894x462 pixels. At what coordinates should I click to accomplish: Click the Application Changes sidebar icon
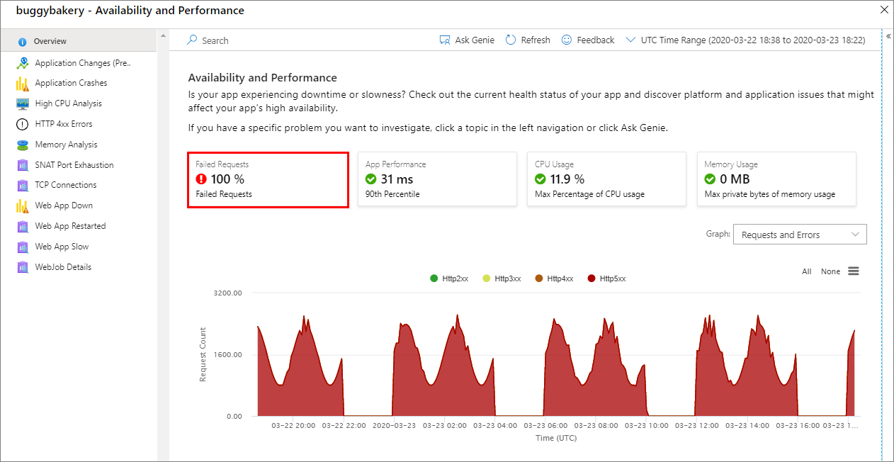(x=23, y=63)
